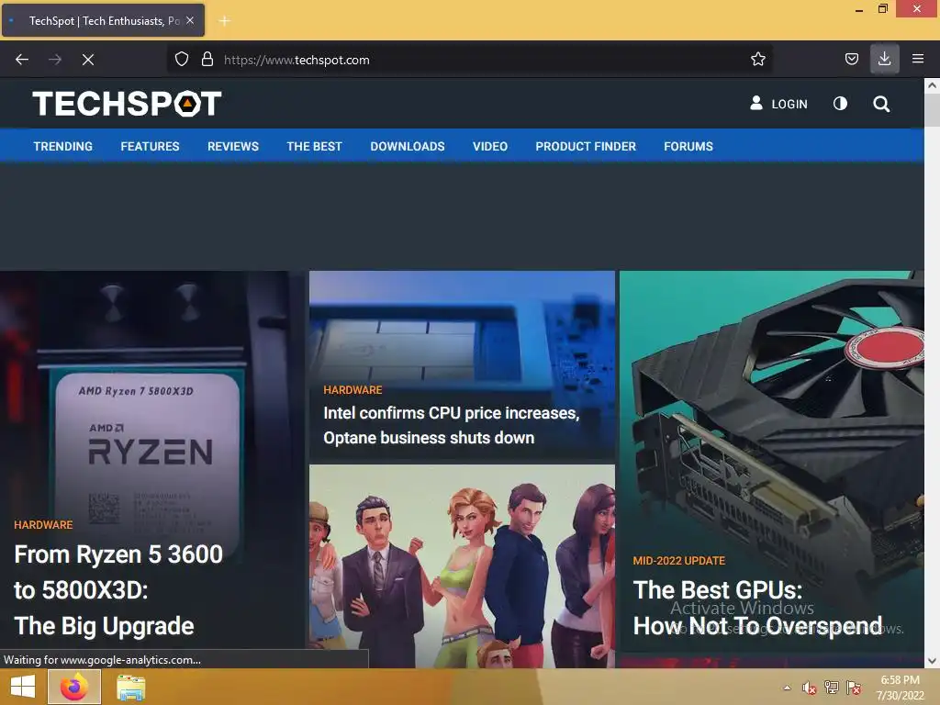Click the muted volume tray icon
940x705 pixels.
pyautogui.click(x=810, y=688)
